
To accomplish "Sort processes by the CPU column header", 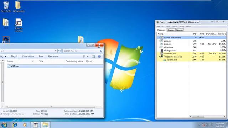I will [x=202, y=34].
